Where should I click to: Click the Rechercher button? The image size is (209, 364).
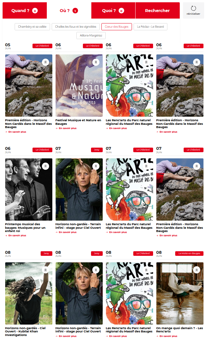[157, 10]
